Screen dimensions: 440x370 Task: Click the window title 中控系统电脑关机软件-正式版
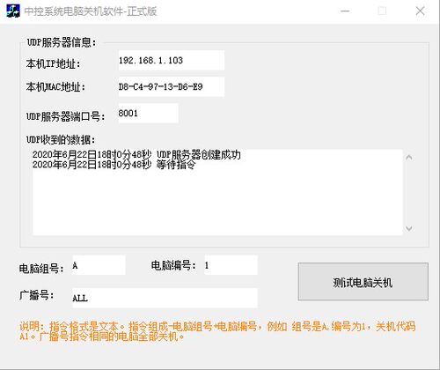(91, 11)
